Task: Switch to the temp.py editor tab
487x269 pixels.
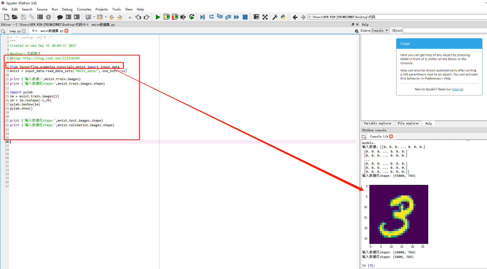Action: tap(15, 31)
